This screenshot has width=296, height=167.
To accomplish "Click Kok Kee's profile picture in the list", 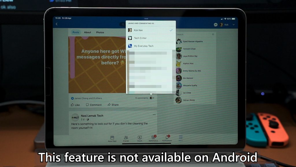I will [x=130, y=30].
